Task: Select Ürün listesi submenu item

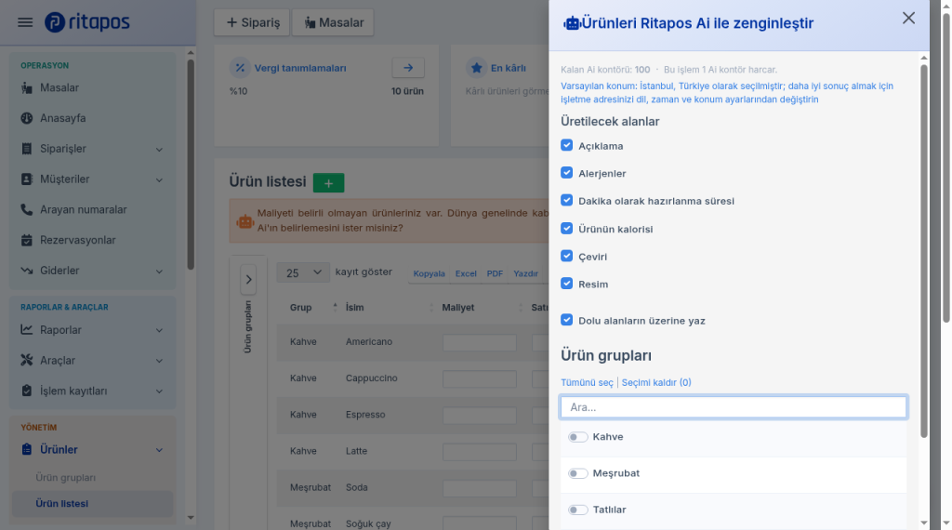Action: [x=92, y=503]
